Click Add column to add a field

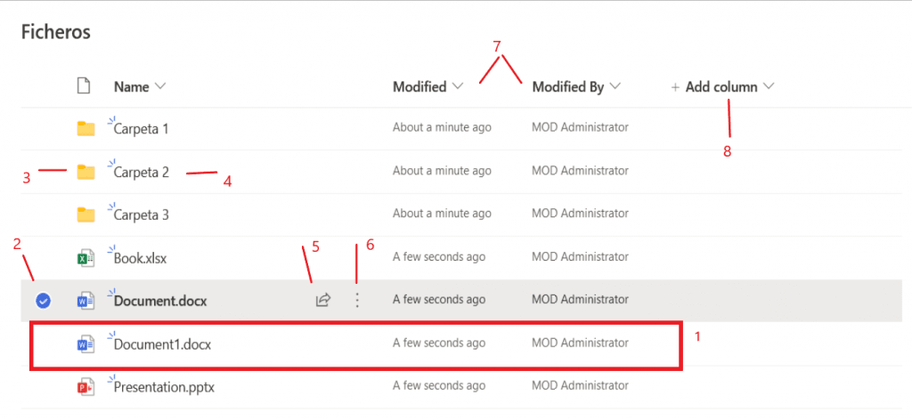(x=723, y=86)
